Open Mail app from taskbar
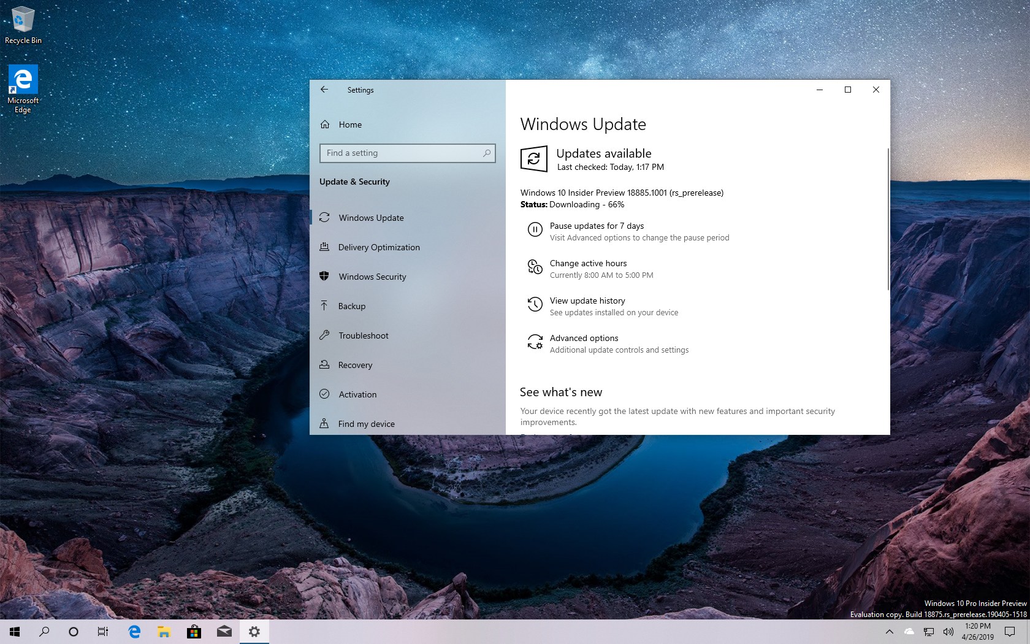Image resolution: width=1030 pixels, height=644 pixels. tap(224, 632)
